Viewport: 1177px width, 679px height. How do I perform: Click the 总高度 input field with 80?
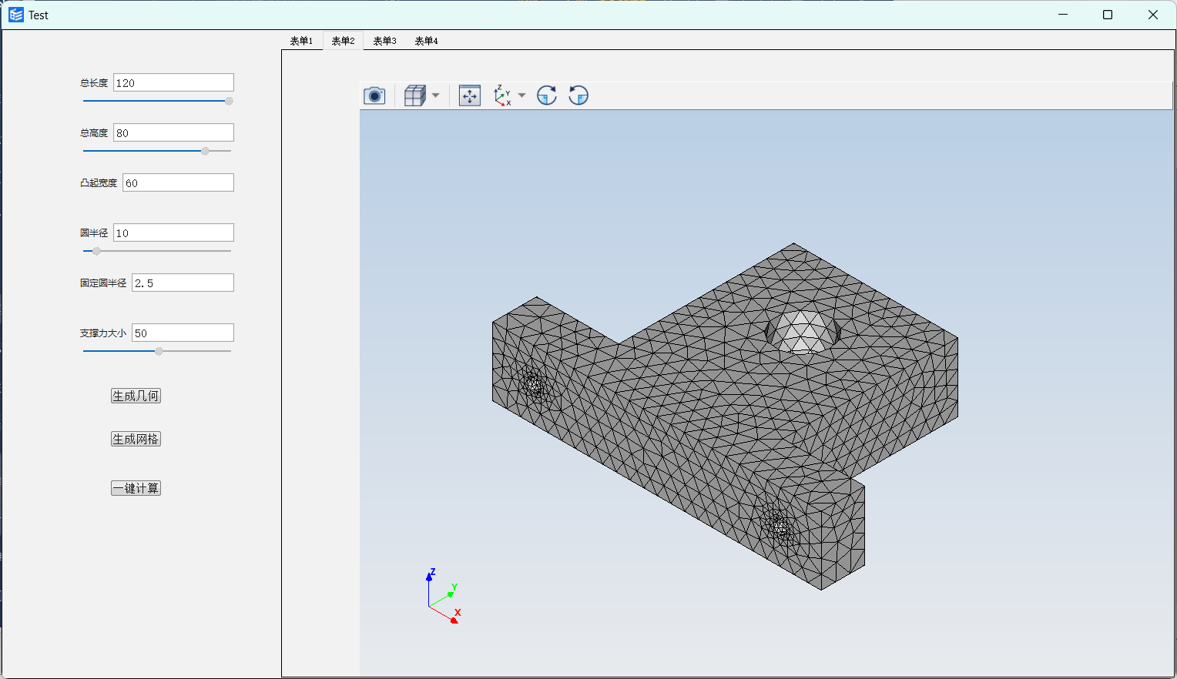tap(173, 132)
